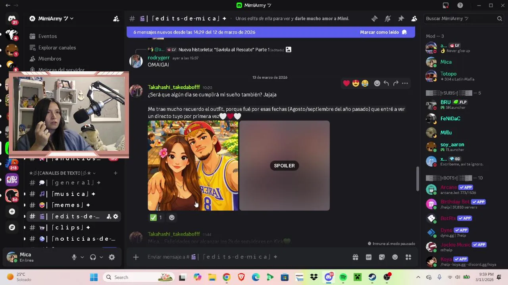
Task: Toggle the green checkmark reaction
Action: tap(156, 217)
